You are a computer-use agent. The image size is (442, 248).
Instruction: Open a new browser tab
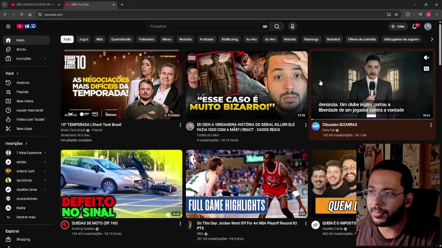[x=122, y=4]
